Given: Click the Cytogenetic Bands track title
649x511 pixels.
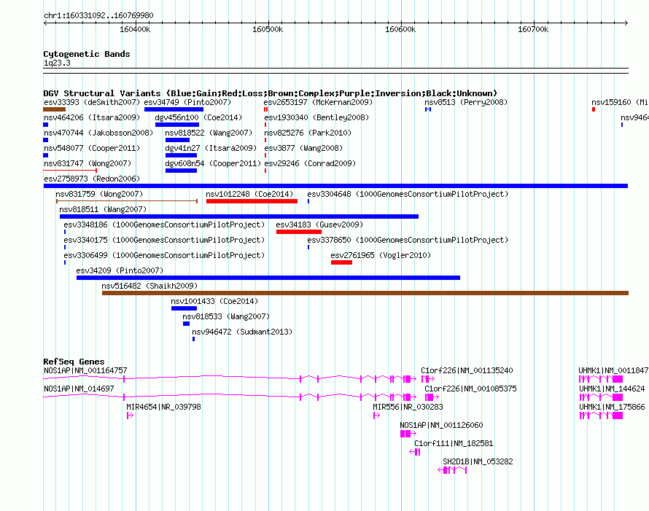Looking at the screenshot, I should (87, 54).
